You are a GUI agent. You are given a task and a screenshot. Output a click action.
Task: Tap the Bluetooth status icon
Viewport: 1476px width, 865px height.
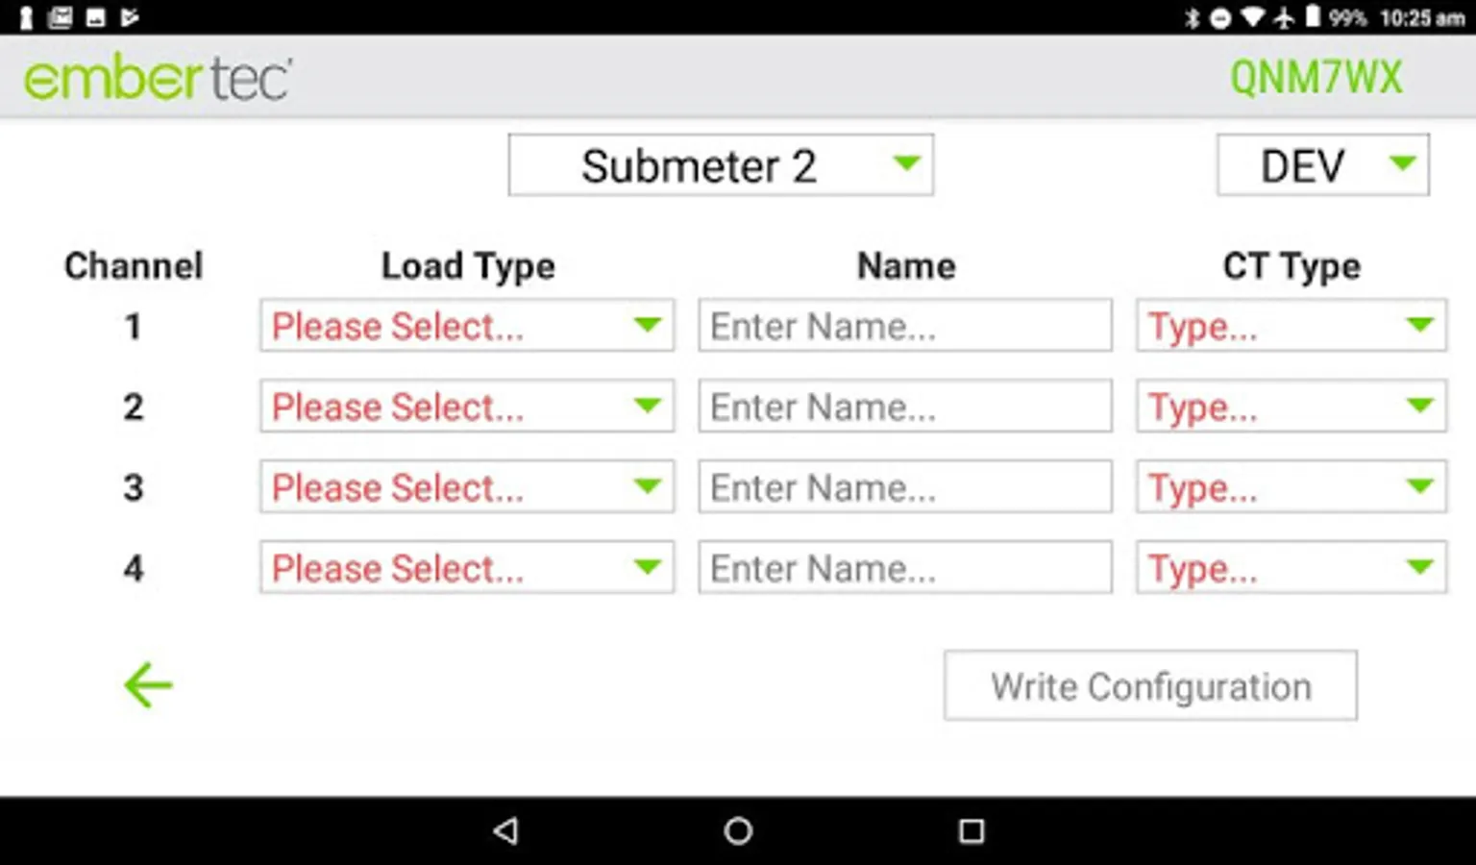pos(1193,17)
